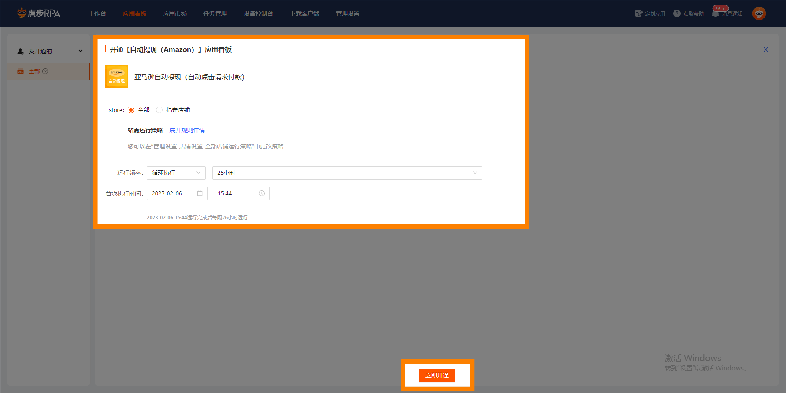Click the Amazon 自动提现 app thumbnail
Image resolution: width=786 pixels, height=393 pixels.
click(117, 76)
